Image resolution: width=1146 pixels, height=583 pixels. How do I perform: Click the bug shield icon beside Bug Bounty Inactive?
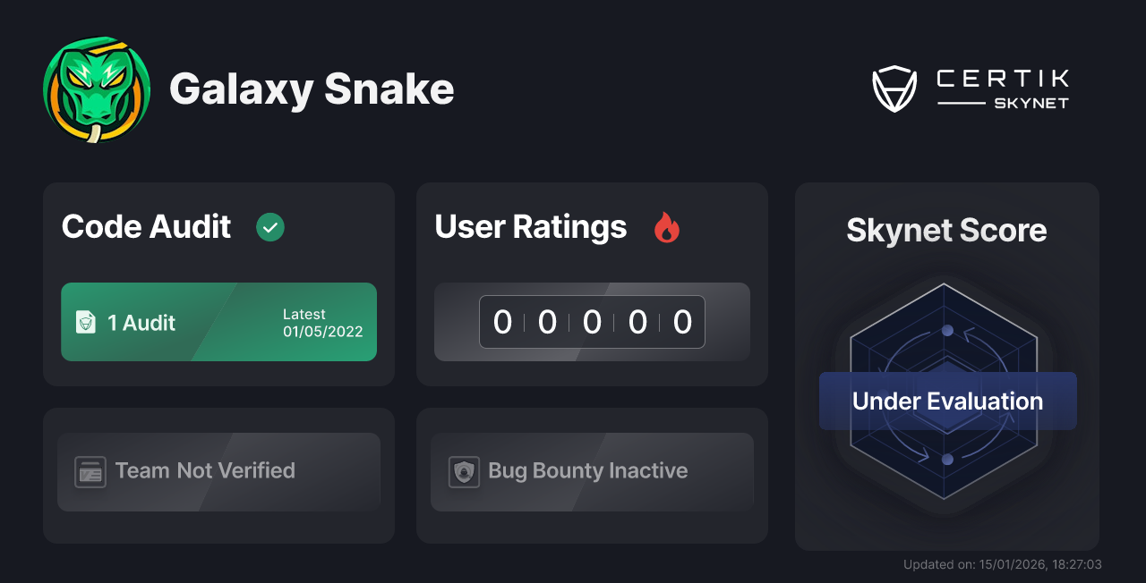pos(464,471)
